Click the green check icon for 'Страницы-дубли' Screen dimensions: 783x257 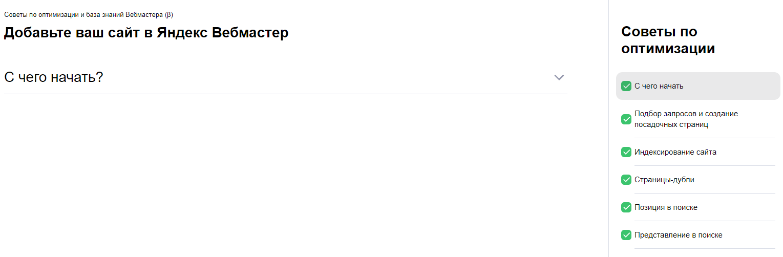coord(626,180)
